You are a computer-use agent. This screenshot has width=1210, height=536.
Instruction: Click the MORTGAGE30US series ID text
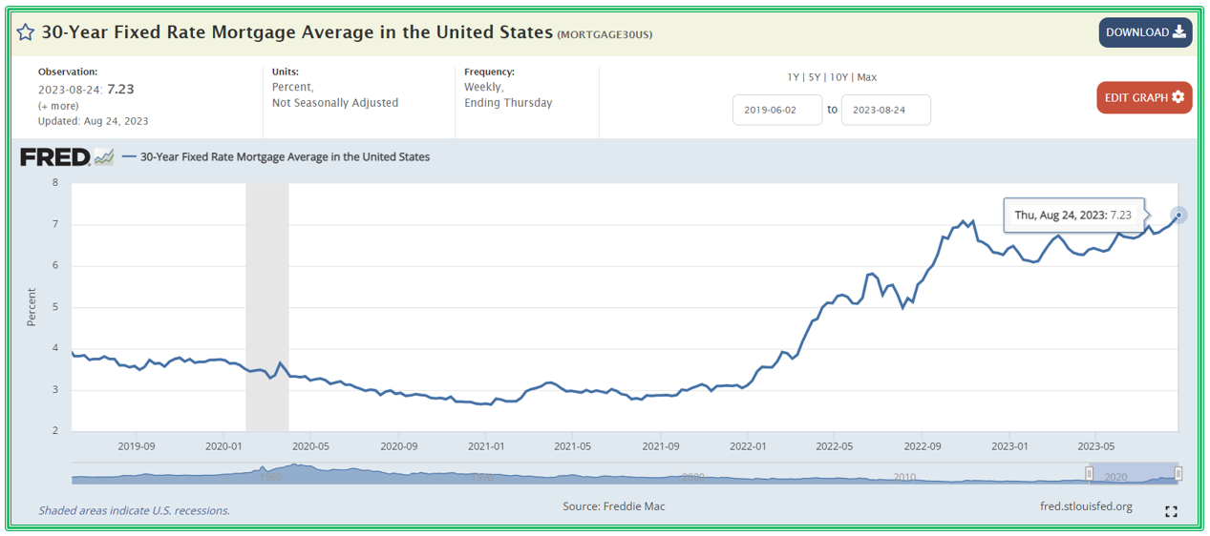(x=605, y=34)
